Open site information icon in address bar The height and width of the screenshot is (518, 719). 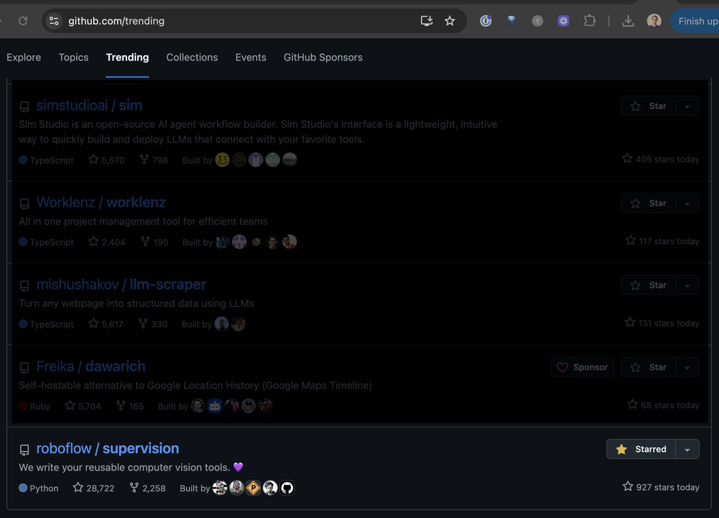pos(54,21)
